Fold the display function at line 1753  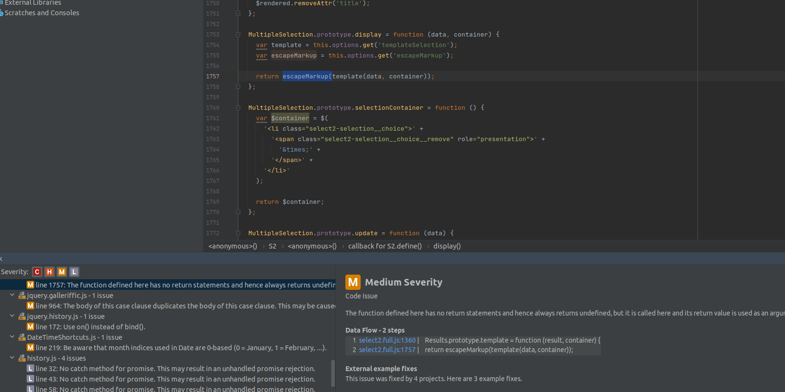[238, 35]
